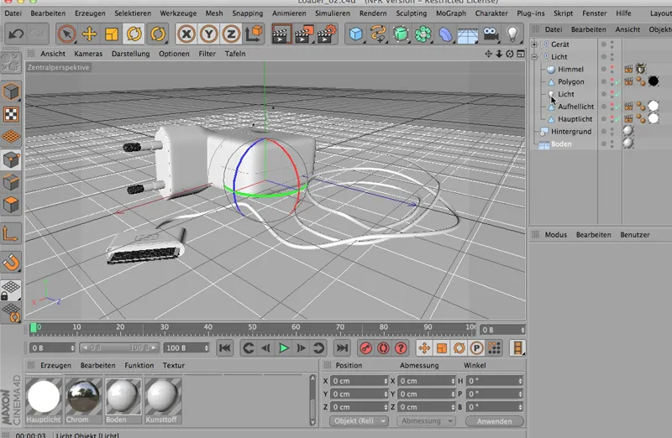Add a floor environment object
The image size is (672, 438).
click(468, 34)
